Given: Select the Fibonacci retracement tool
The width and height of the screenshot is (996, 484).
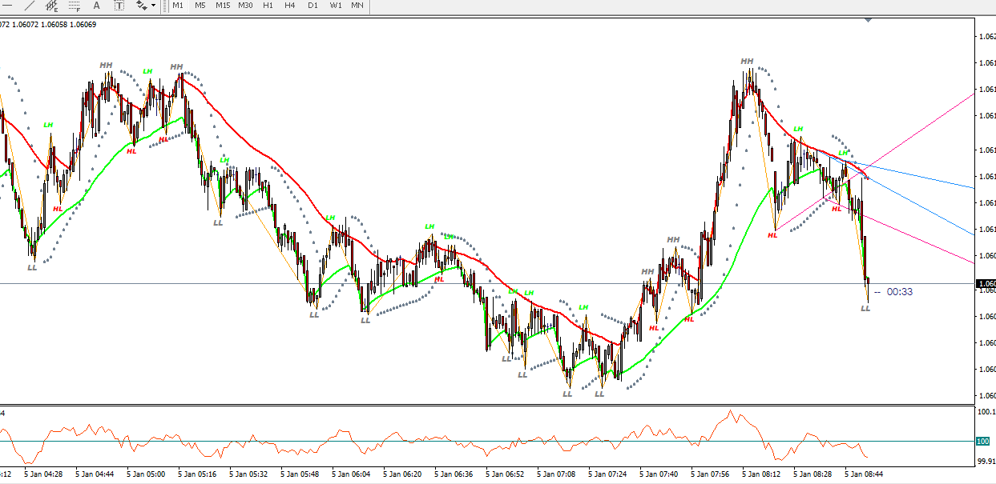Looking at the screenshot, I should tap(75, 5).
